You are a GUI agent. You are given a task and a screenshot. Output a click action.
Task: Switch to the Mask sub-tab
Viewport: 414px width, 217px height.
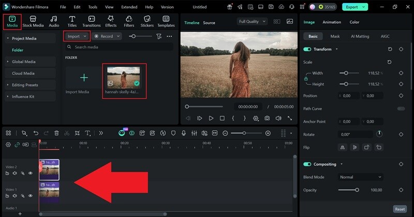(x=335, y=36)
